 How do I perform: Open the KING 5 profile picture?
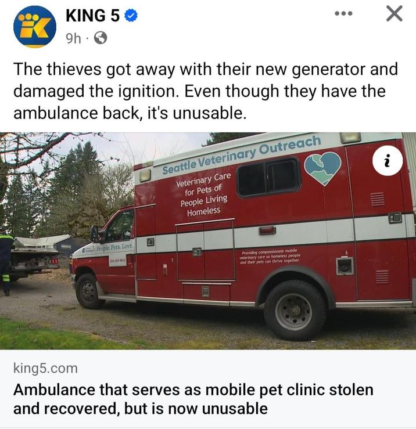coord(35,27)
